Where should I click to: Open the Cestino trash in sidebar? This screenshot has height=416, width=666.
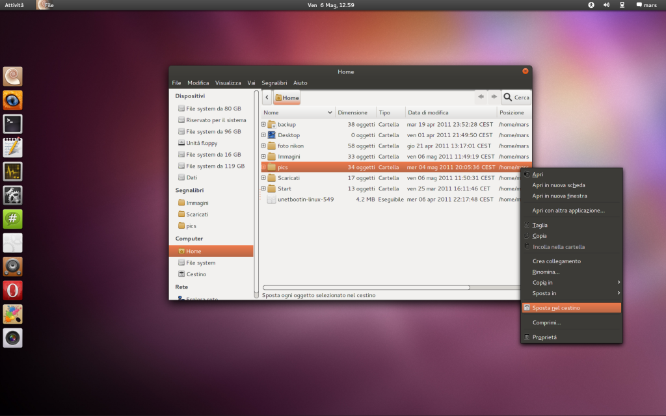point(196,274)
